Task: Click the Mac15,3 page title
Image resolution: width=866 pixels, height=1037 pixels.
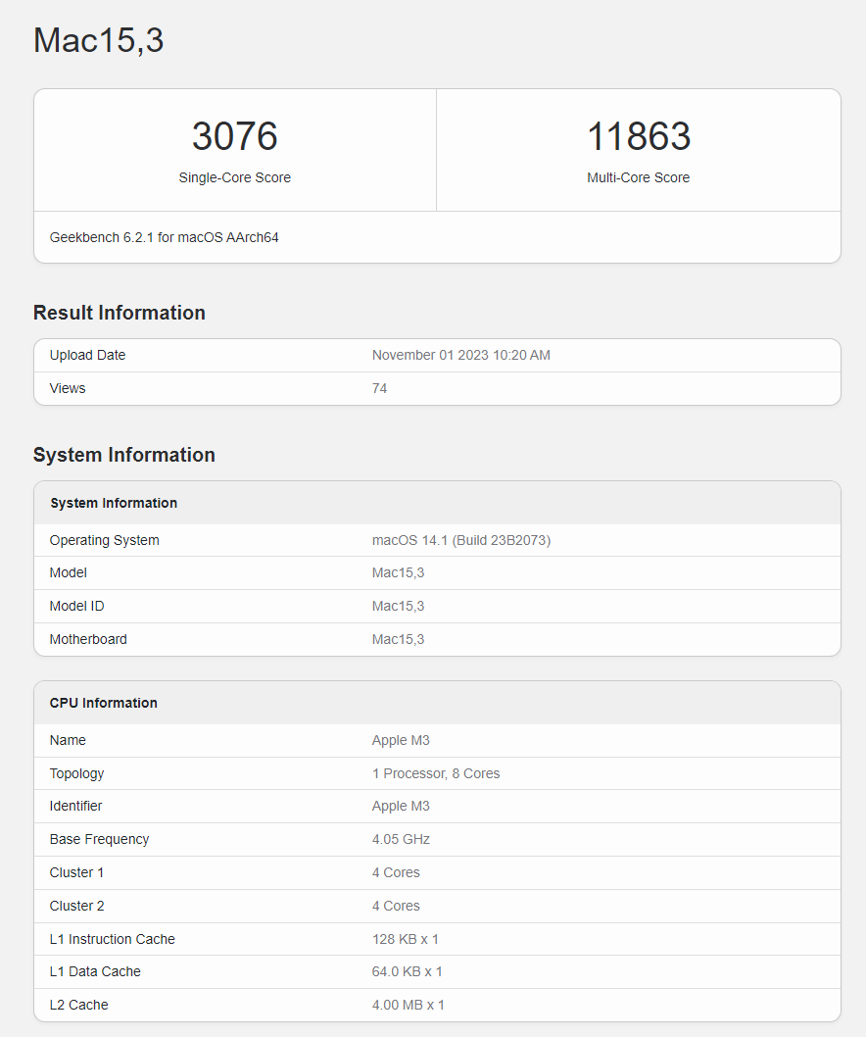Action: click(x=97, y=40)
